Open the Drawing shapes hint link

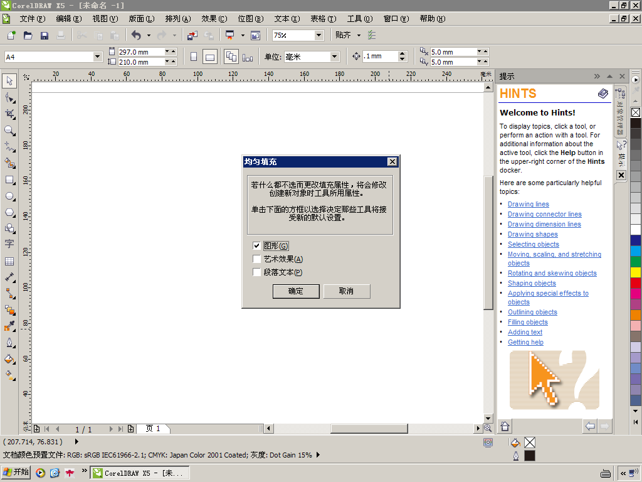pos(532,234)
